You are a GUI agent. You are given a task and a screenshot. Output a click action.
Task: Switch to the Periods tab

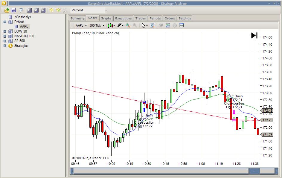[155, 18]
